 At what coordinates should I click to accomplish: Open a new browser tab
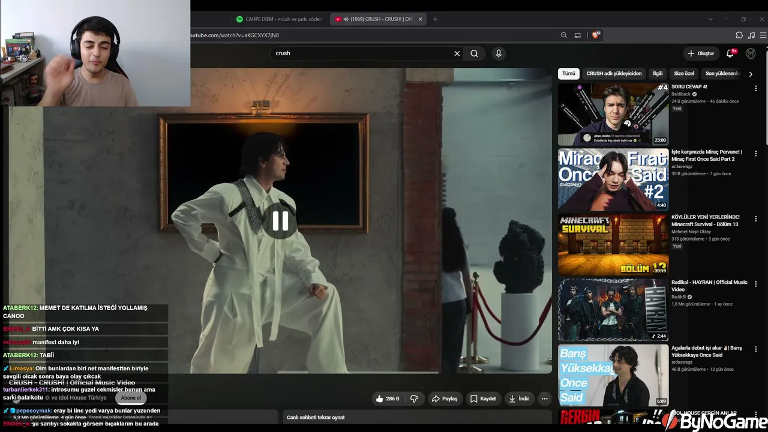pos(435,19)
